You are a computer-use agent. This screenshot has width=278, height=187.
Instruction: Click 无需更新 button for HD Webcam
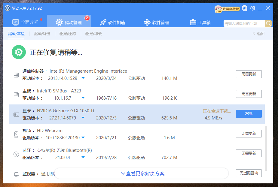tap(249, 134)
